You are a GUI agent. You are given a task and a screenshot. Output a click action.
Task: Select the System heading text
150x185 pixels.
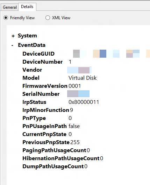27,36
